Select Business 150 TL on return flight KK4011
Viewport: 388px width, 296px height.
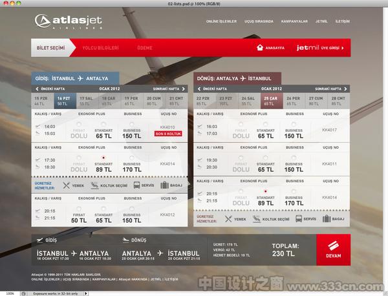tap(294, 158)
